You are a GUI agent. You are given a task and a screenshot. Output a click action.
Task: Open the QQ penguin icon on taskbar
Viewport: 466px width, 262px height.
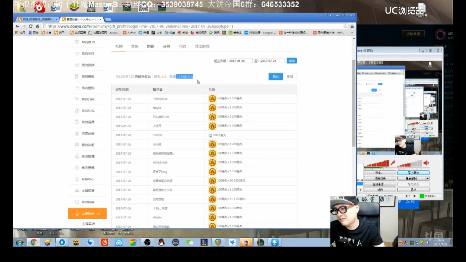click(161, 242)
